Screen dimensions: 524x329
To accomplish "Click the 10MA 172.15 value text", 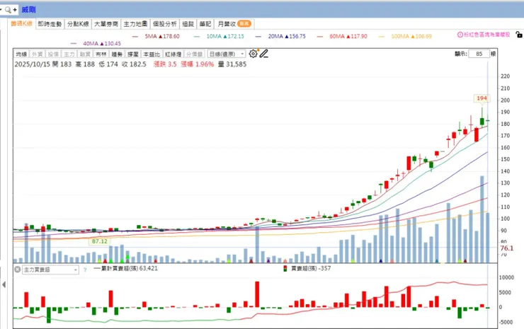I will tap(225, 36).
